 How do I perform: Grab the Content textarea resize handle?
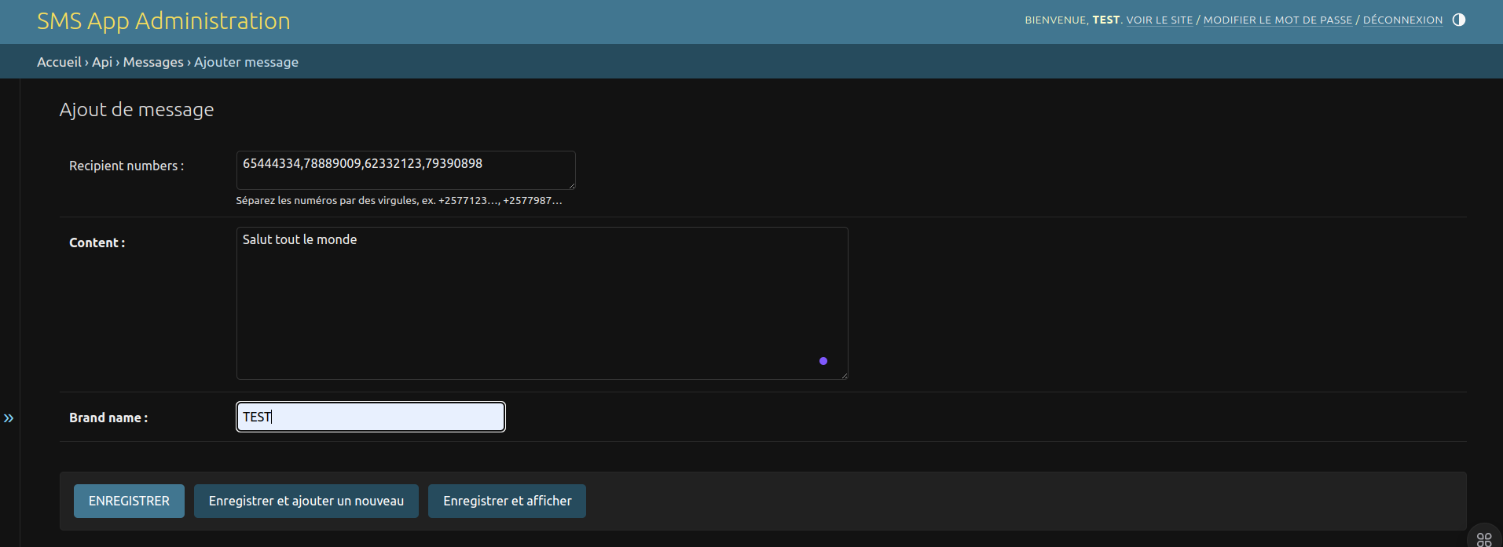pos(845,376)
